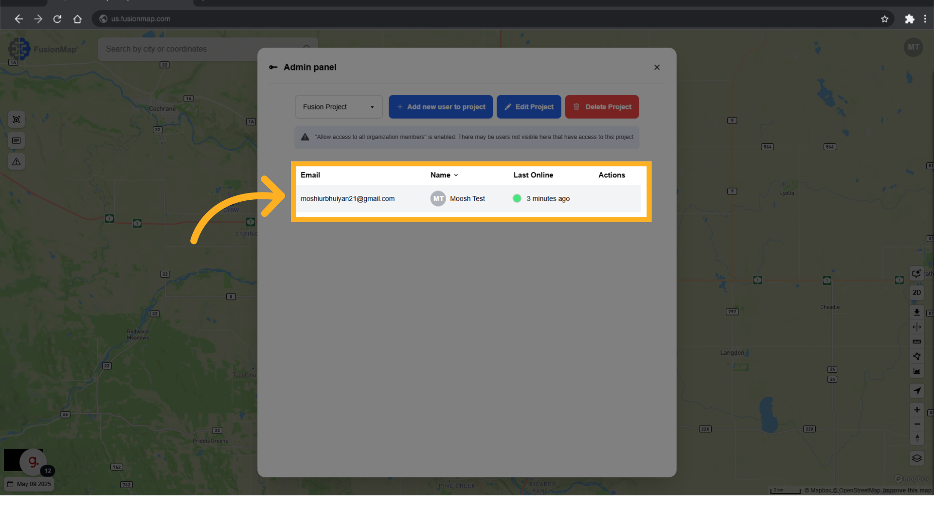
Task: Go forward in browser
Action: 38,19
